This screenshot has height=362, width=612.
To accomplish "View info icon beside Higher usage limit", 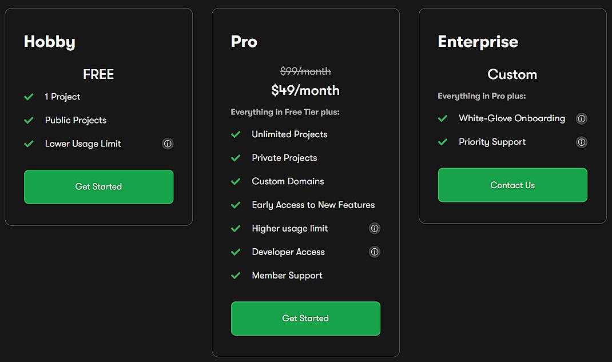I will click(x=375, y=228).
